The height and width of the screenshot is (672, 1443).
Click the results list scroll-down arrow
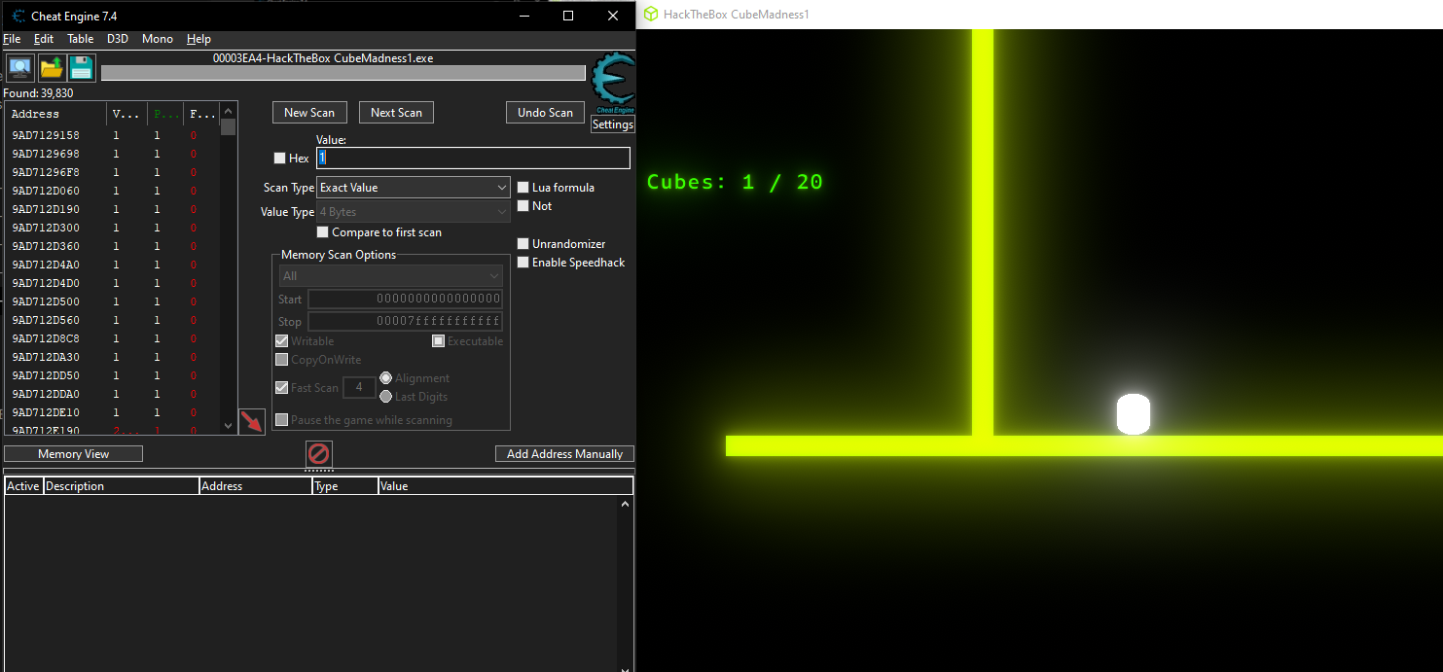point(229,426)
